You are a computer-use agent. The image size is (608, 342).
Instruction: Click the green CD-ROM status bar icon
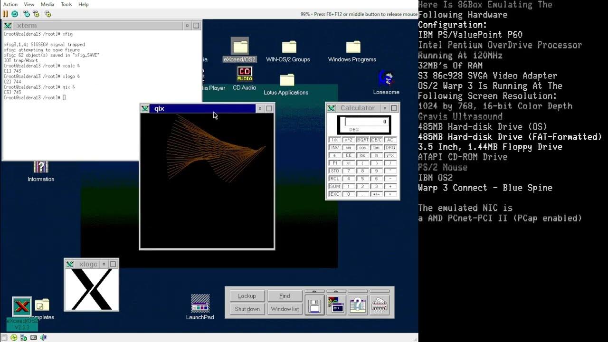click(x=14, y=338)
